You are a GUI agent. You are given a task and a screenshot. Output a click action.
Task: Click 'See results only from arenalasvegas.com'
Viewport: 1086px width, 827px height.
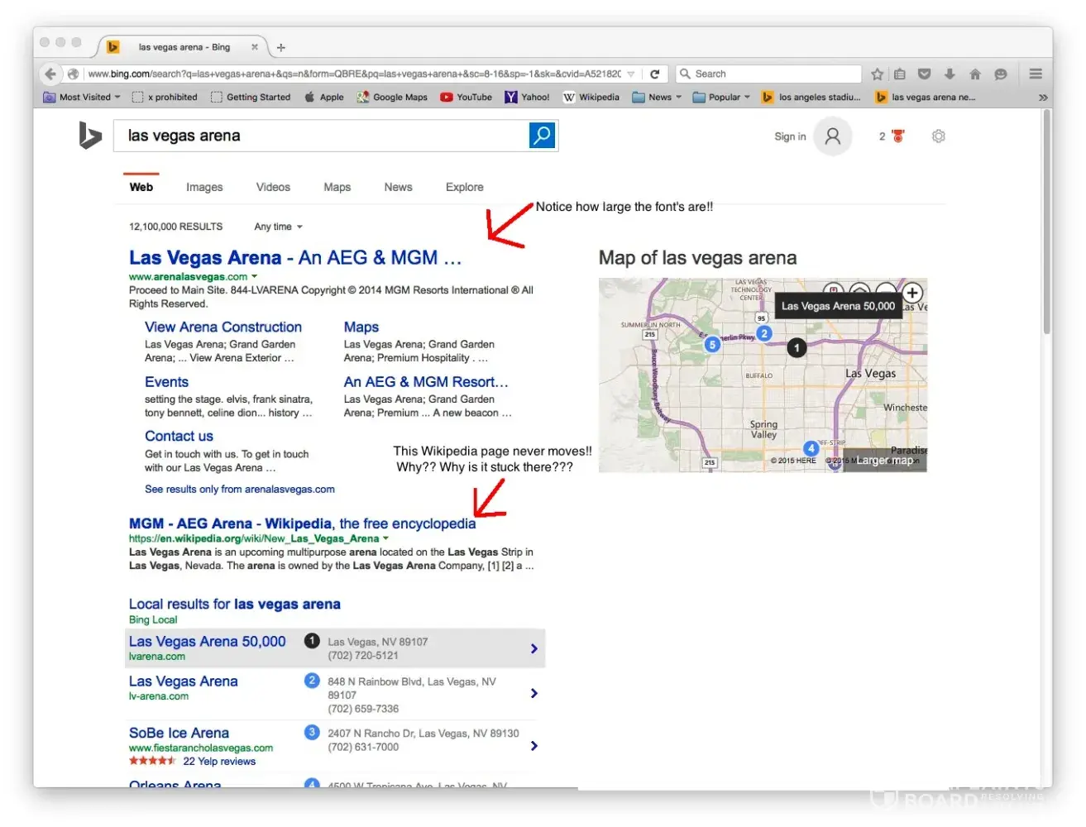pos(240,489)
